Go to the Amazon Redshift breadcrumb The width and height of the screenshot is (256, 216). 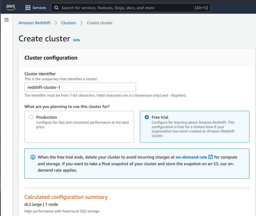pos(34,23)
